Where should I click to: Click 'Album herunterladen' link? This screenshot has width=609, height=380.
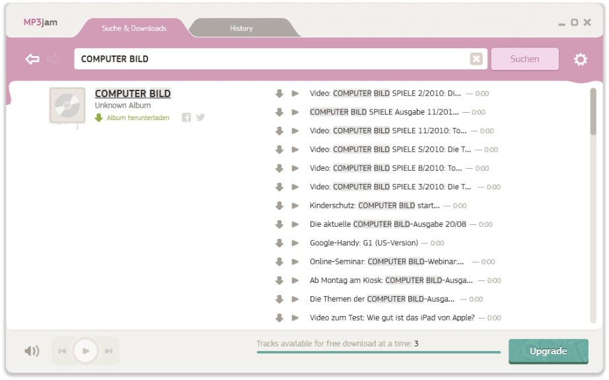coord(138,117)
